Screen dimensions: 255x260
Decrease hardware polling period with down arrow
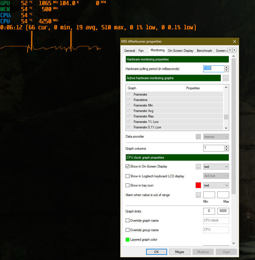pos(226,70)
